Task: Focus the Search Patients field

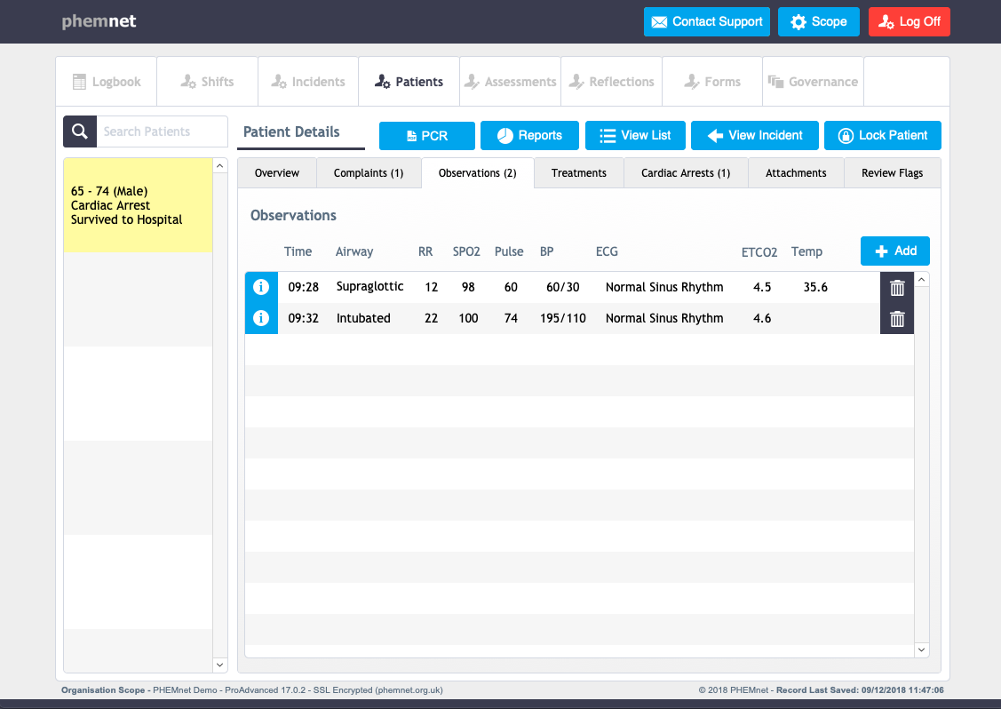Action: (x=163, y=131)
